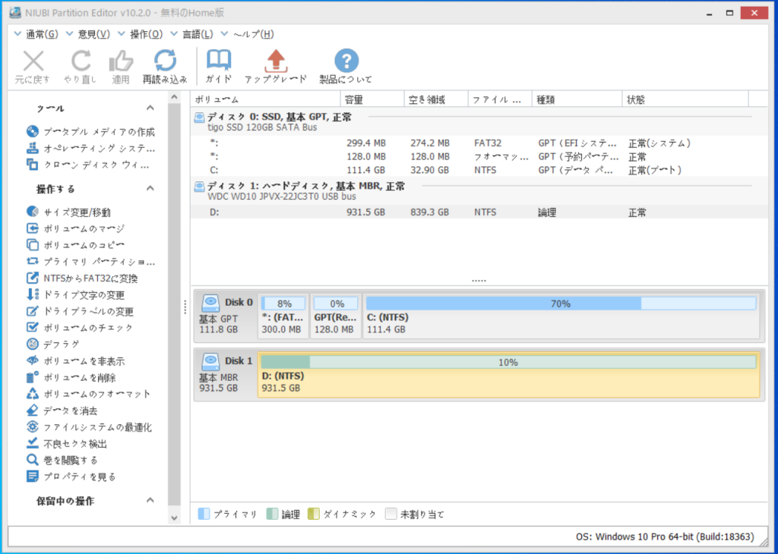Screen dimensions: 778x554
Task: Select Wipe Data (データを消去)
Action: tap(62, 411)
